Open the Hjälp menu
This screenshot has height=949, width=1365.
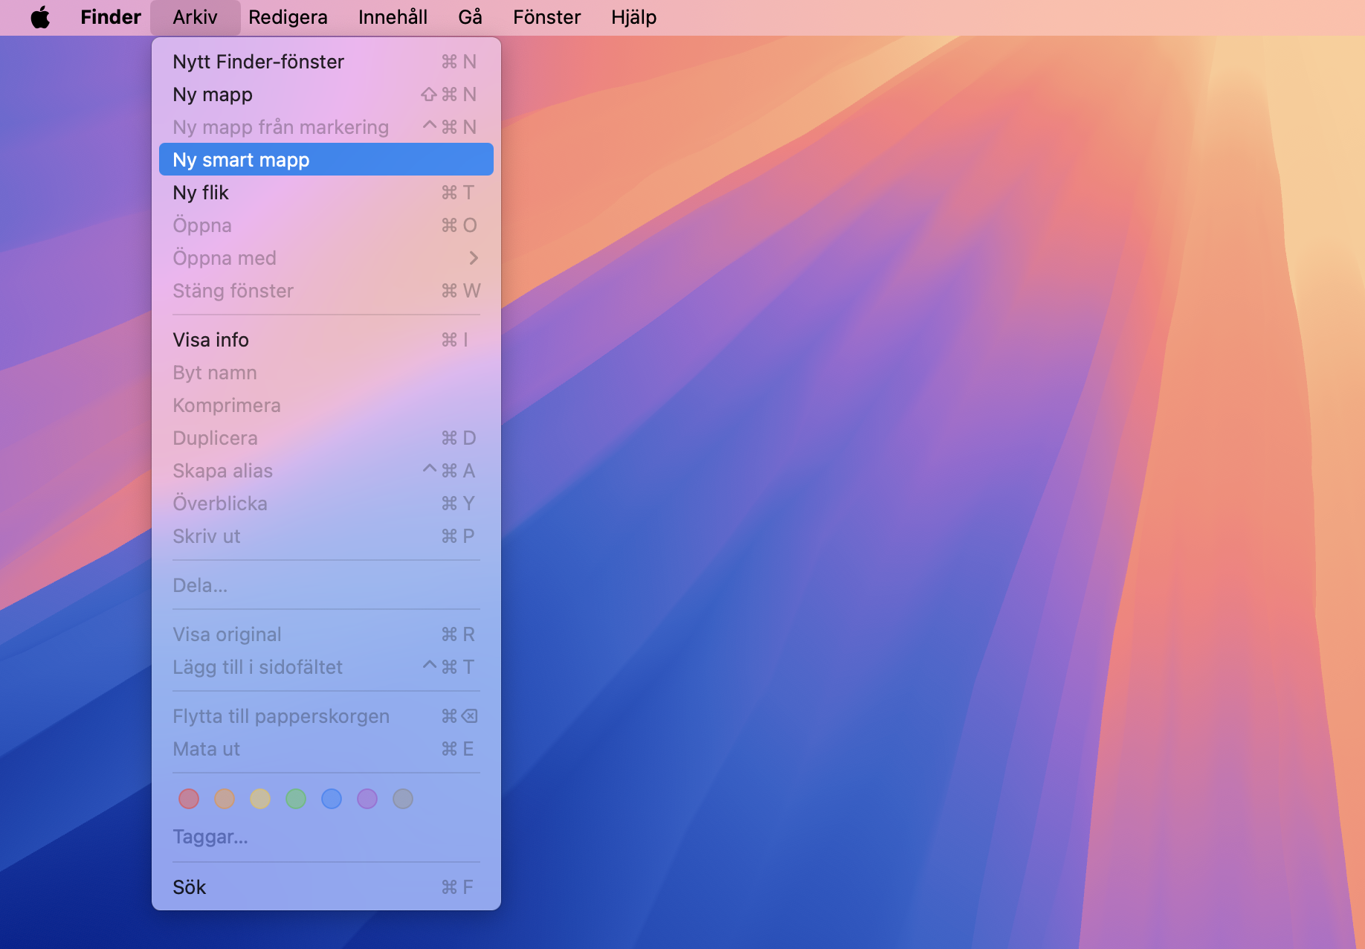click(x=633, y=17)
